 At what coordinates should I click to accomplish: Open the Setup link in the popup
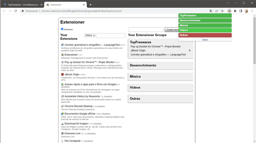tap(205, 40)
